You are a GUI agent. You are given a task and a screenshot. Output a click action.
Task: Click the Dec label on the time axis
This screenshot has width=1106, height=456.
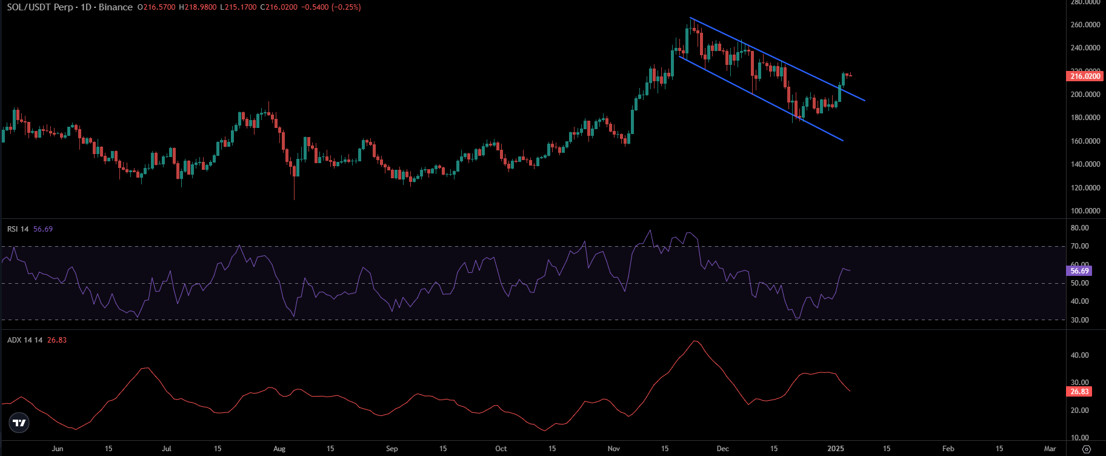(723, 449)
